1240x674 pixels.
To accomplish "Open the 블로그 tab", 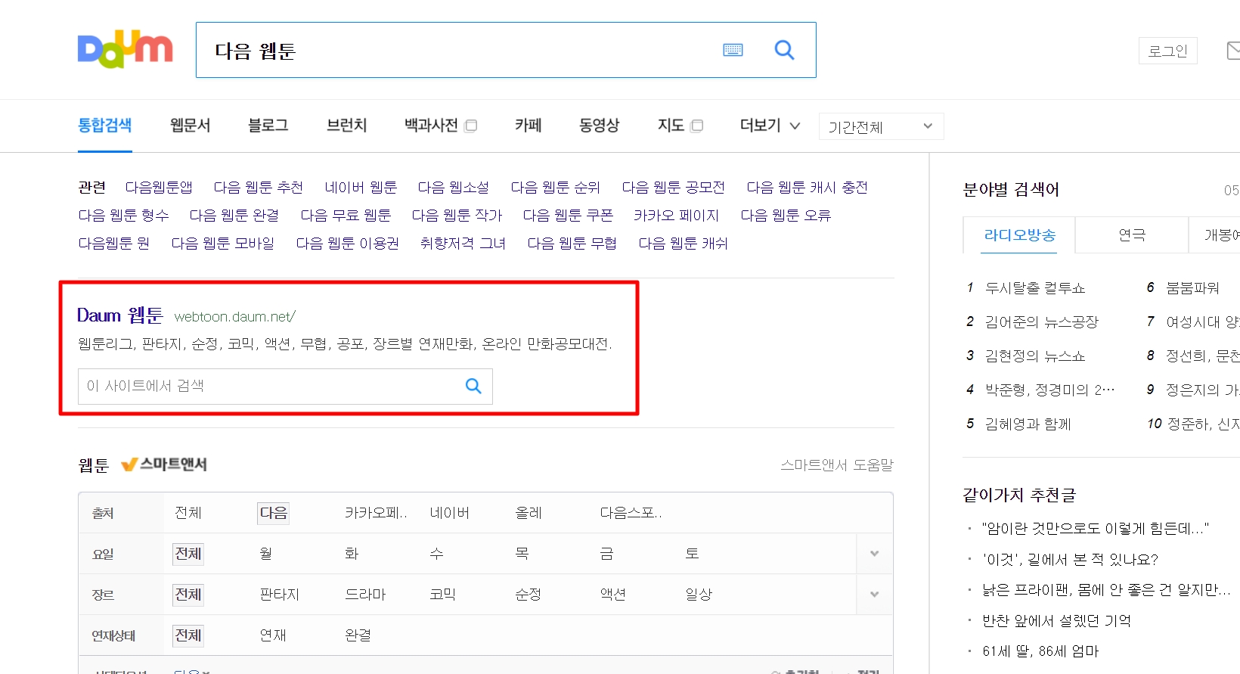I will click(268, 126).
